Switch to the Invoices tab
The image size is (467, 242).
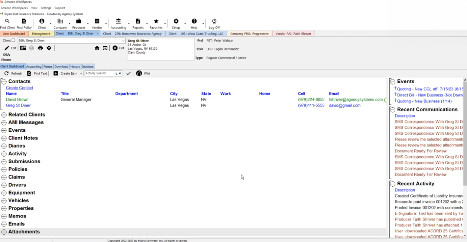88,67
